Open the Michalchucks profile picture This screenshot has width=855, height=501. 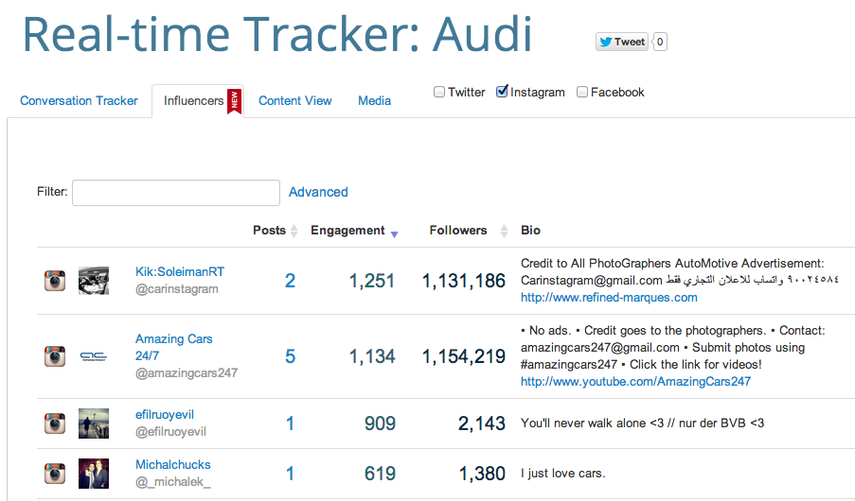click(x=94, y=474)
